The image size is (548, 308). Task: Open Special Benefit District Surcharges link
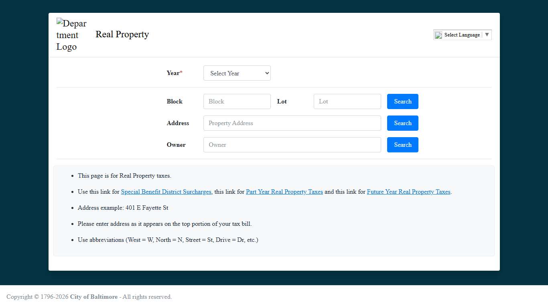coord(166,192)
